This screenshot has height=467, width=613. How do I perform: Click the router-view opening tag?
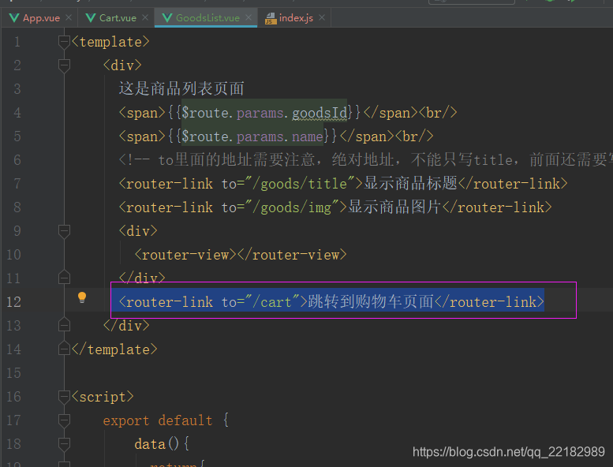[x=185, y=255]
